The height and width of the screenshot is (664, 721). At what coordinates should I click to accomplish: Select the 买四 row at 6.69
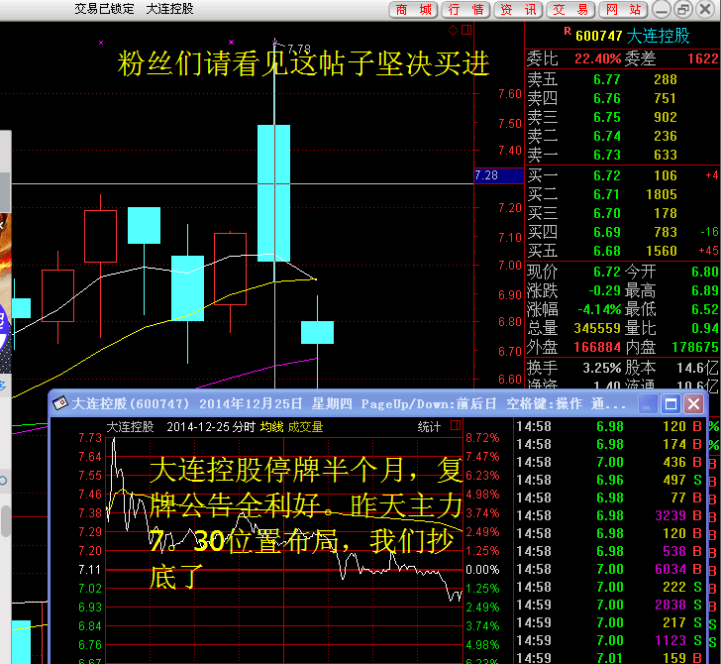point(622,232)
